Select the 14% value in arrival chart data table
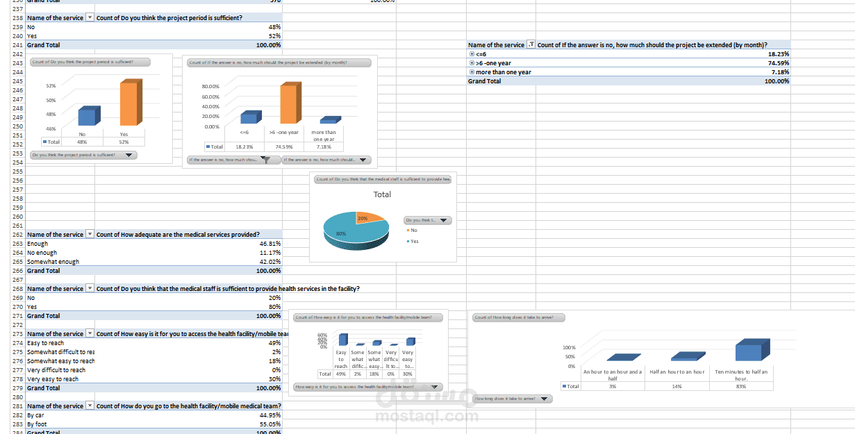The image size is (855, 434). [x=677, y=386]
